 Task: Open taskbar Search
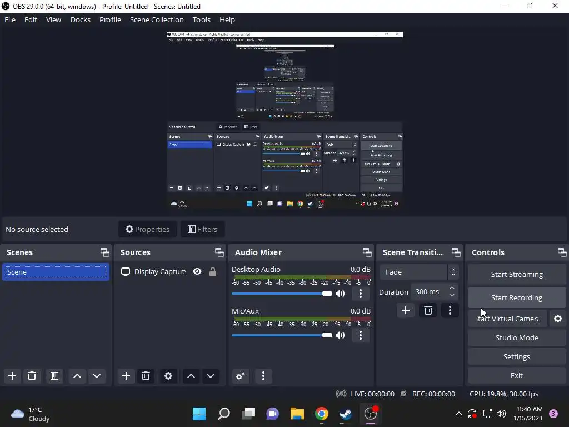[224, 414]
